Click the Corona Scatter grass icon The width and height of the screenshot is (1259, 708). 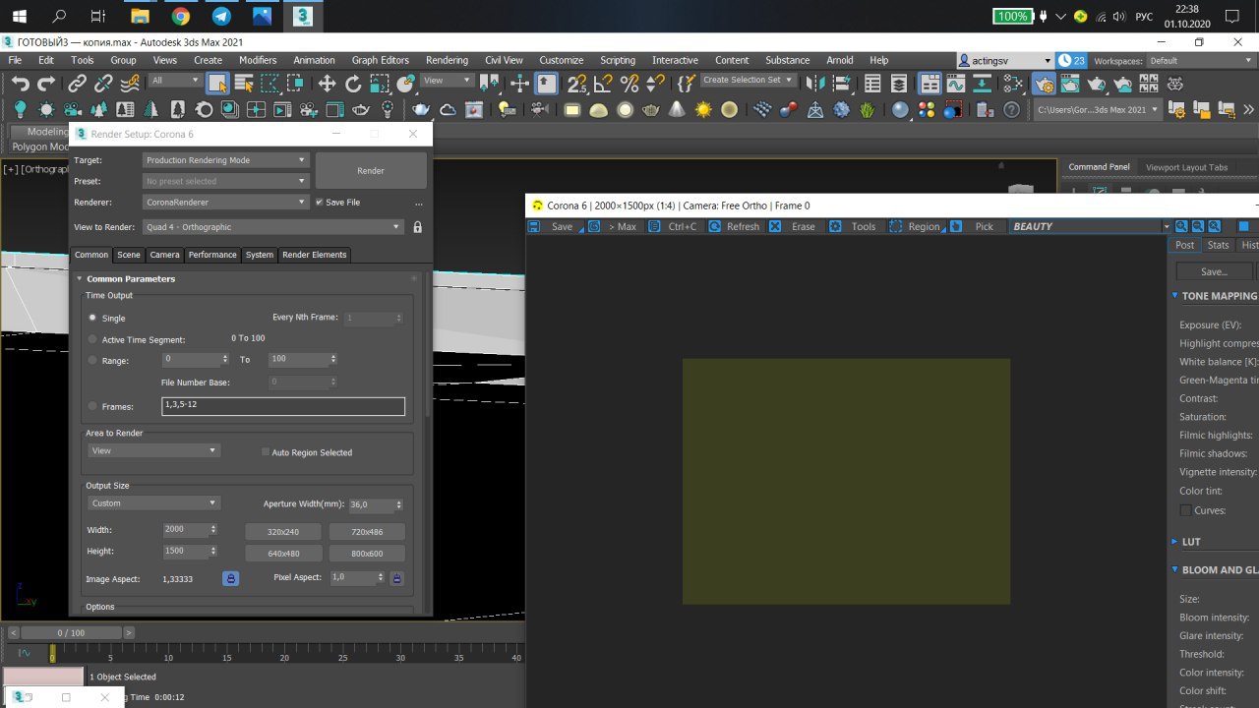[867, 109]
